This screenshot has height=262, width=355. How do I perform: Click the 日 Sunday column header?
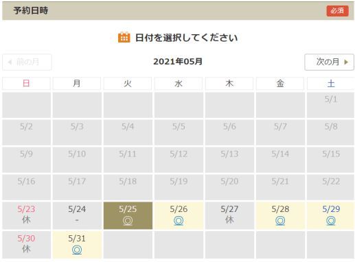(x=26, y=84)
